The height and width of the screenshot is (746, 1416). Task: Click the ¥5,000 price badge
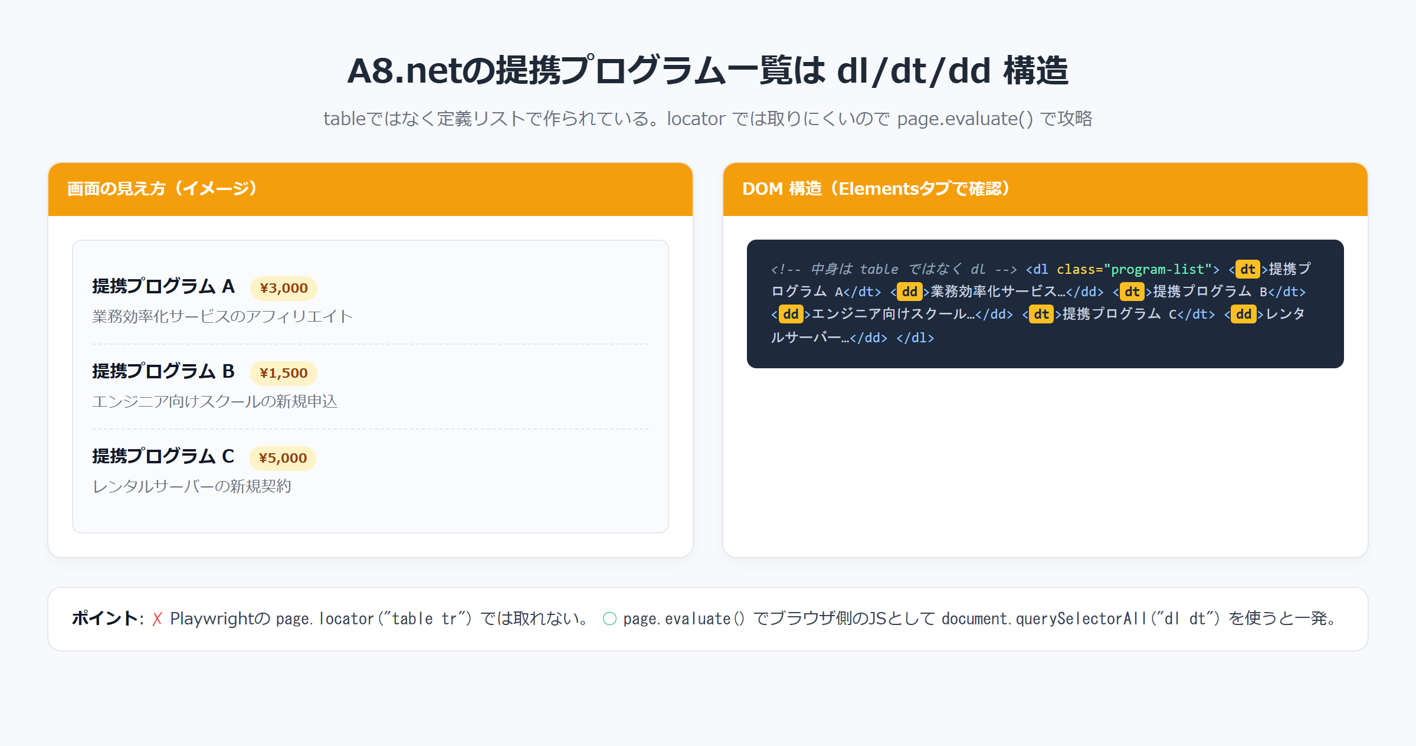pos(283,458)
